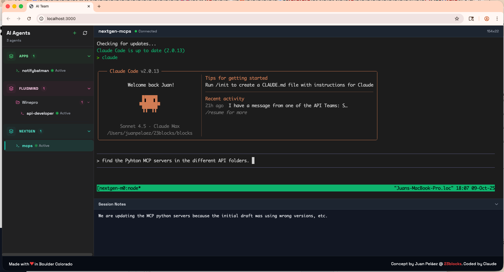Click the 23blocks link in footer
This screenshot has height=272, width=504.
tap(453, 264)
